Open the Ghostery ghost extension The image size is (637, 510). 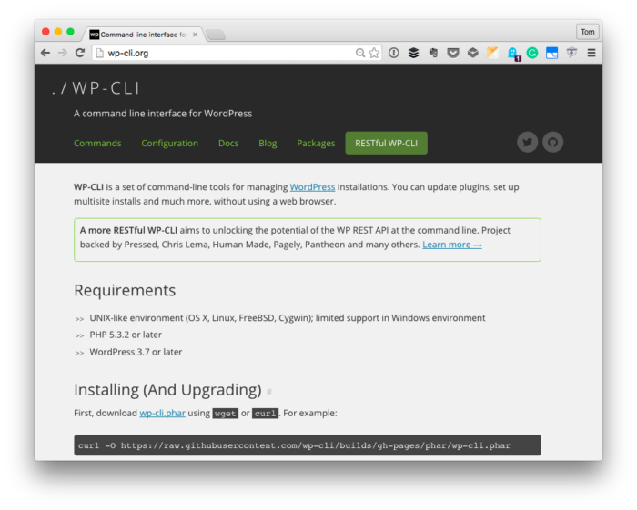coord(512,54)
